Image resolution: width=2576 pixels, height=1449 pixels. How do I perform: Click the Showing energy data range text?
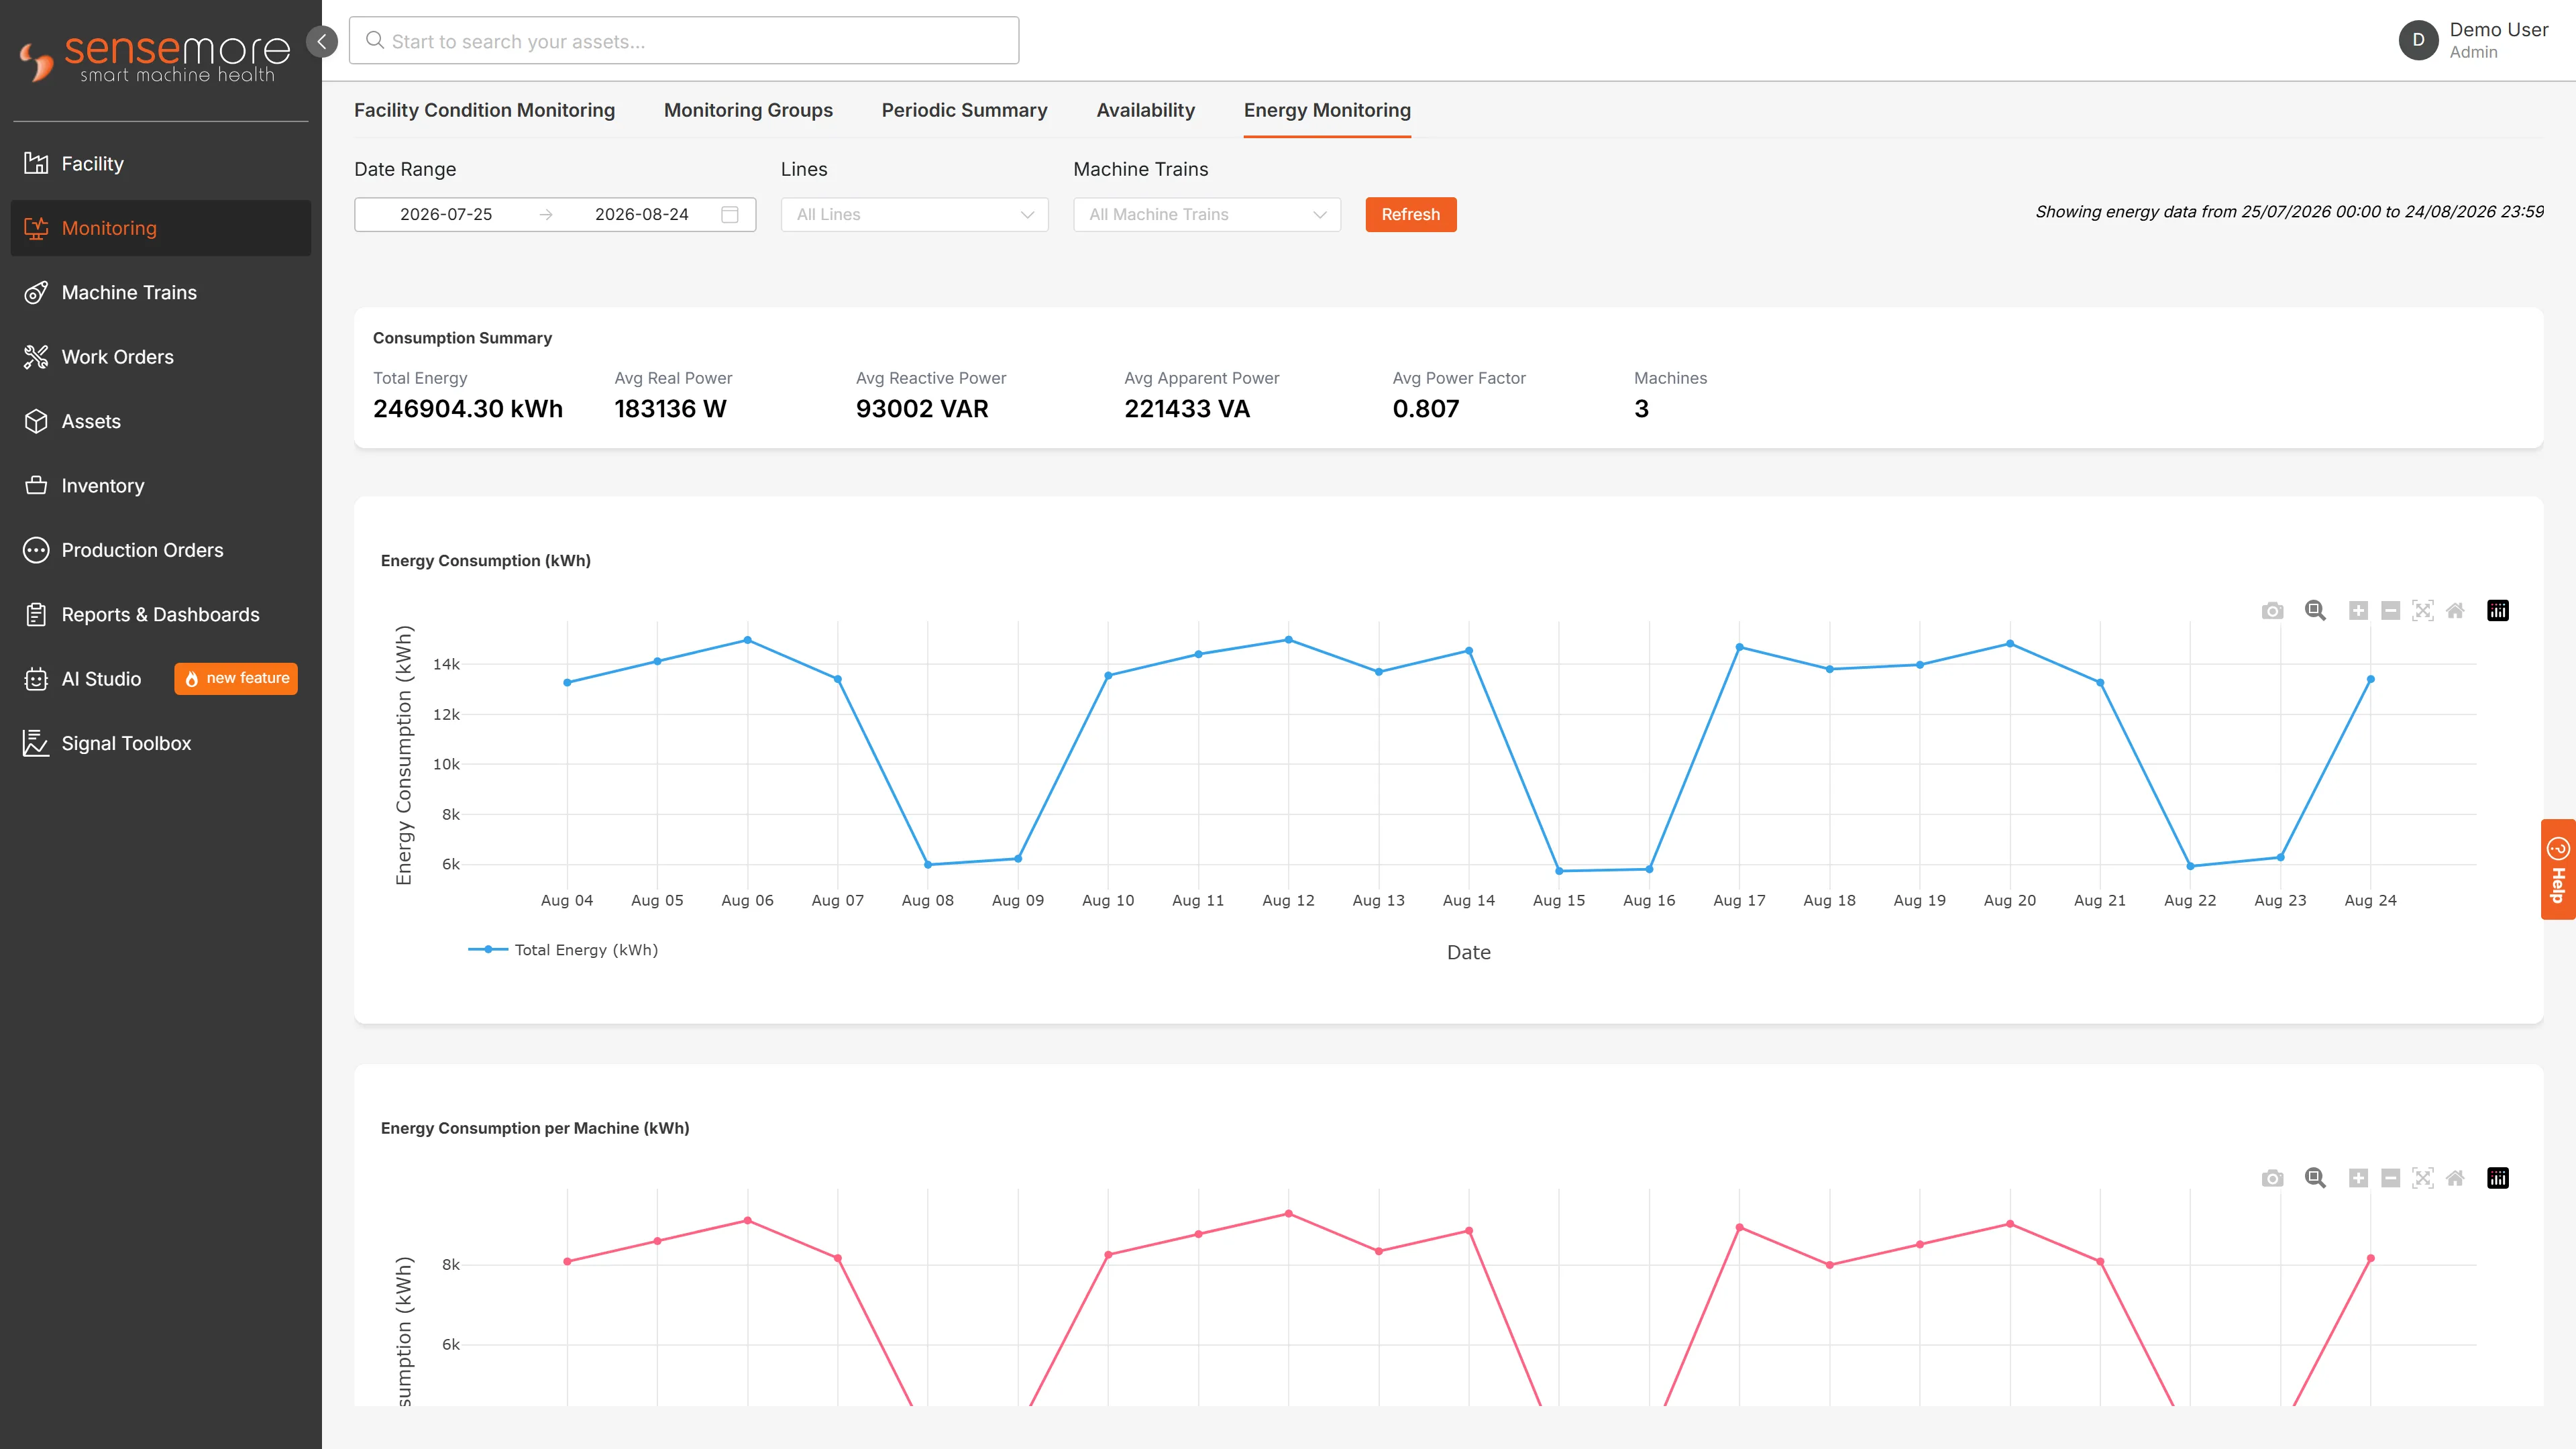pos(2289,212)
